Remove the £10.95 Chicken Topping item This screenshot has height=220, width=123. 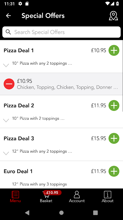pos(9,84)
